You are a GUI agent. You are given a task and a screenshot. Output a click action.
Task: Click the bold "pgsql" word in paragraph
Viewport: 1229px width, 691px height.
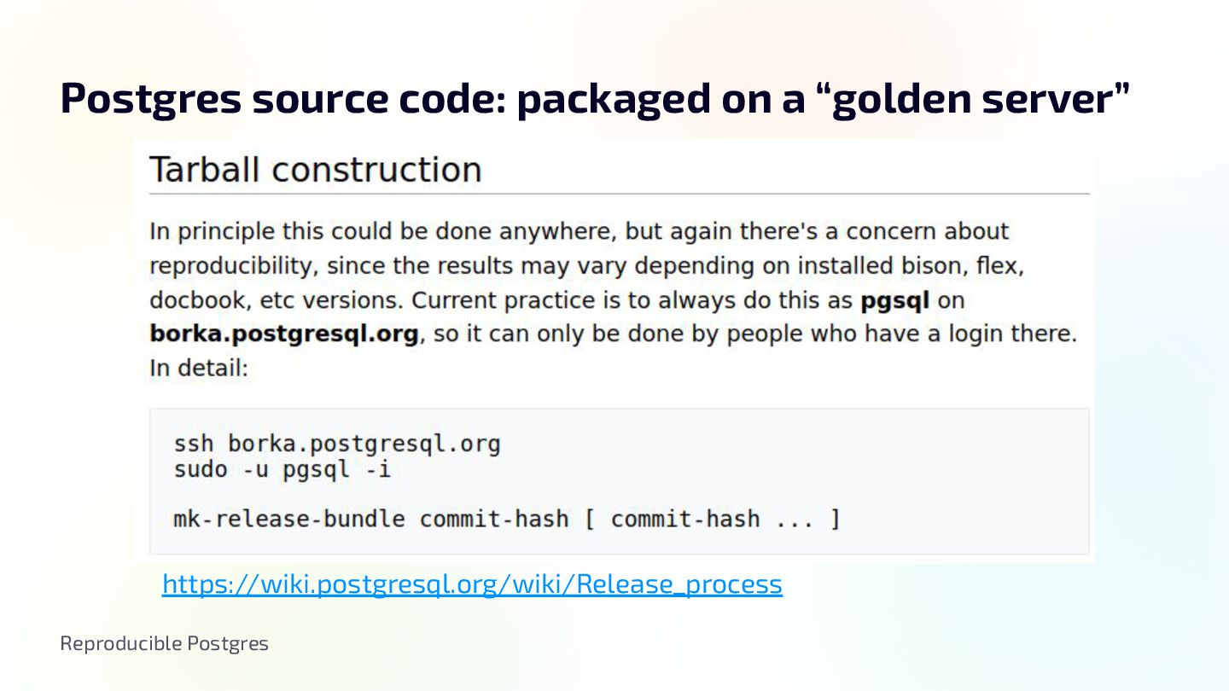895,300
